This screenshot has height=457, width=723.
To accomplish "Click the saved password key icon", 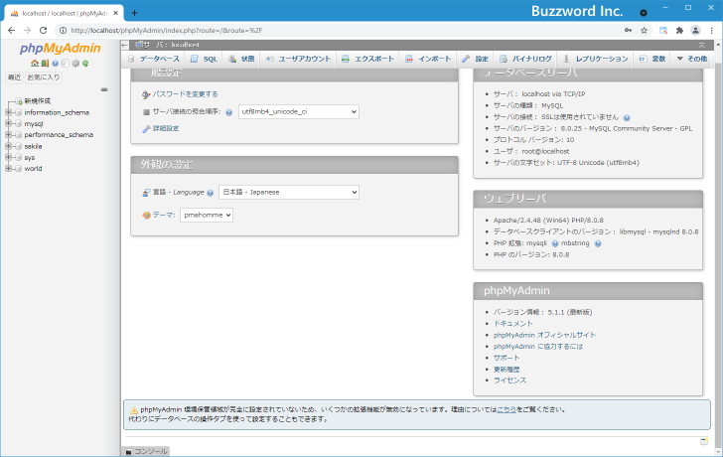I will point(628,31).
